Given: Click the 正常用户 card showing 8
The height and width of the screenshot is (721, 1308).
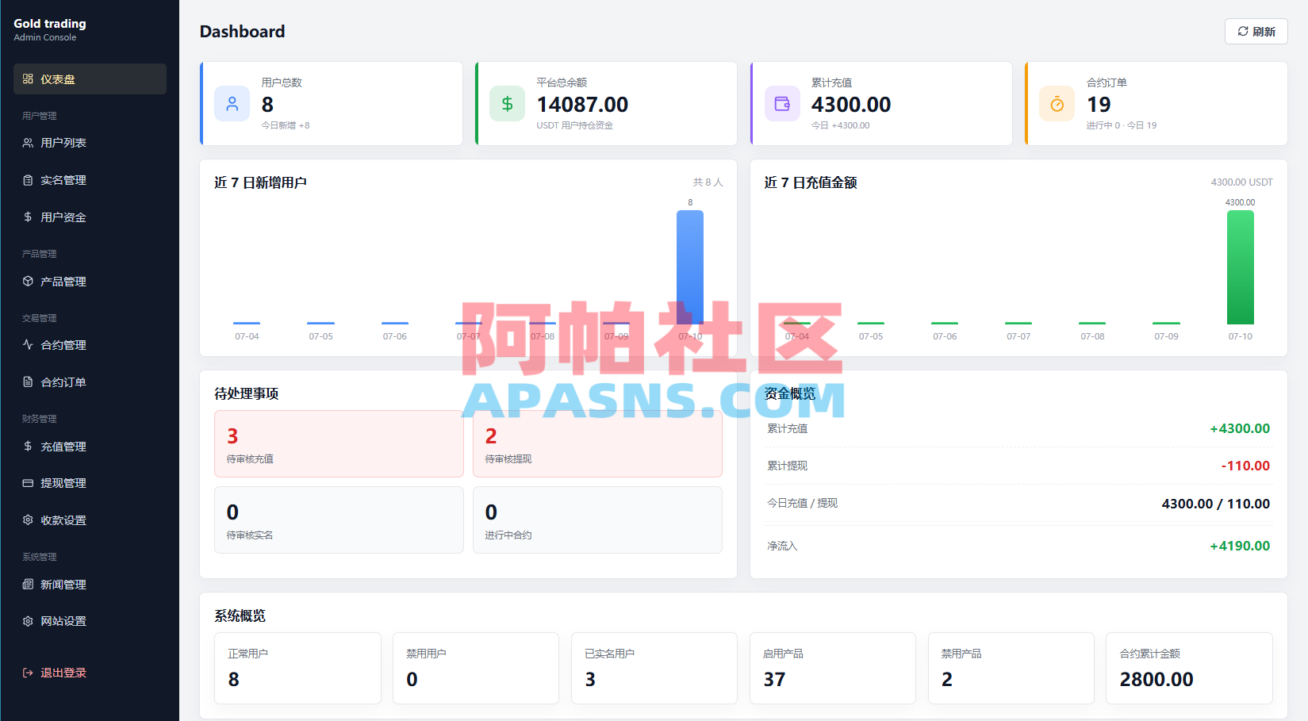Looking at the screenshot, I should click(x=297, y=668).
